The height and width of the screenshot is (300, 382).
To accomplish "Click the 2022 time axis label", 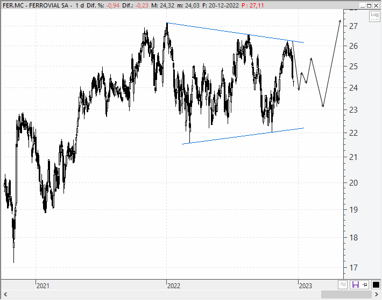I will (174, 286).
